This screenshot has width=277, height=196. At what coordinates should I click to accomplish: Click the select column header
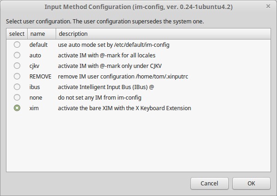17,34
